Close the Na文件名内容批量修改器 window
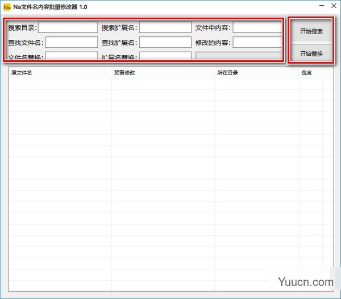Viewport: 341px width, 299px height. coord(334,6)
